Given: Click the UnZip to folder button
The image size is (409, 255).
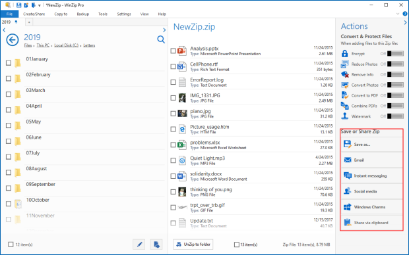Looking at the screenshot, I should (x=193, y=244).
